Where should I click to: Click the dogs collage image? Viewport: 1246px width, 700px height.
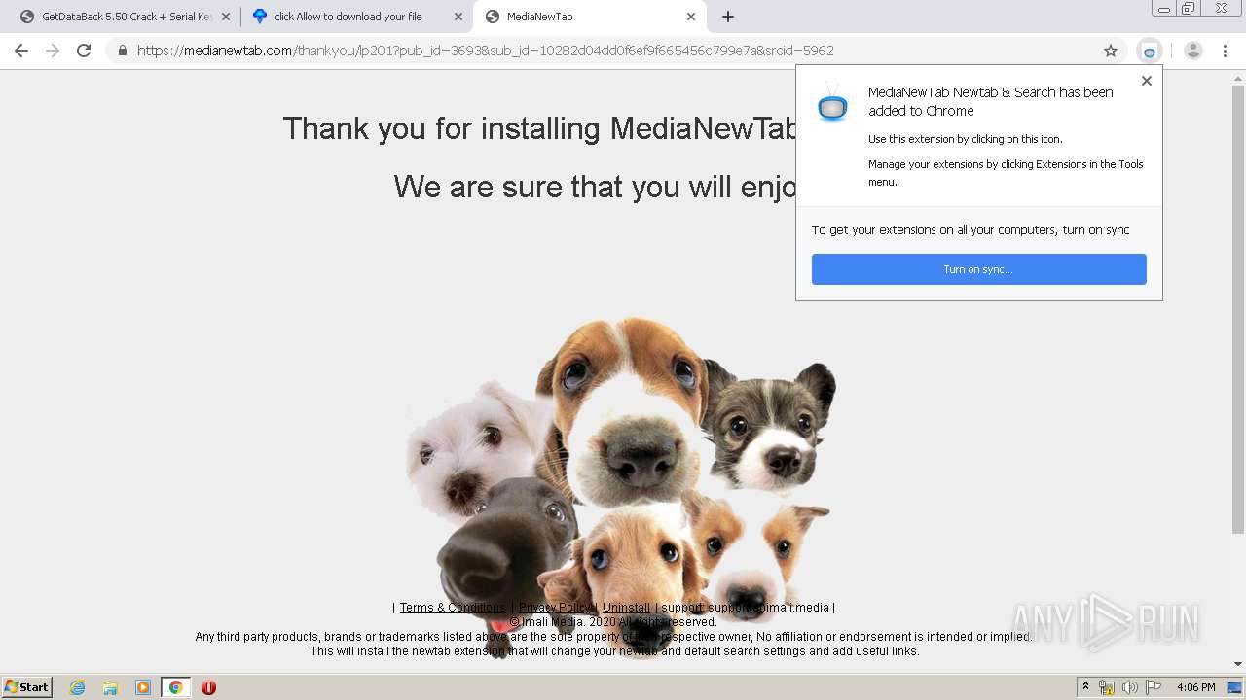click(621, 486)
